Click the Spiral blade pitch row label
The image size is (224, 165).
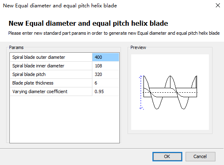(x=29, y=74)
